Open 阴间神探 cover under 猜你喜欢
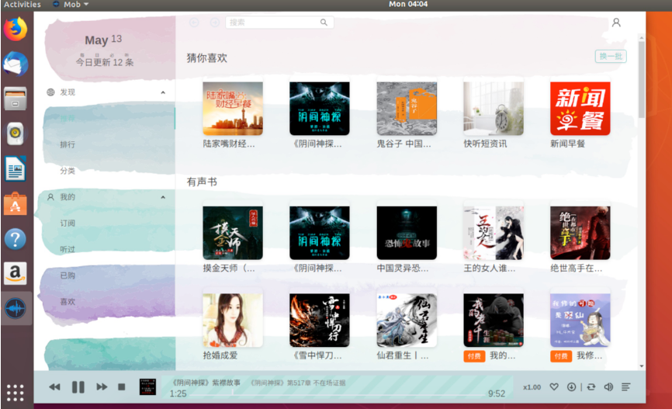The image size is (672, 409). (319, 109)
